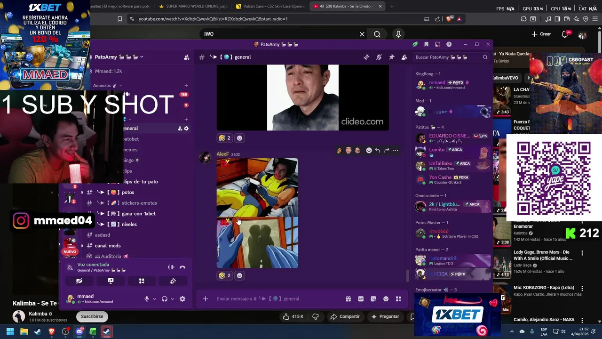
Task: Disconnect from the voice channel
Action: 182,267
